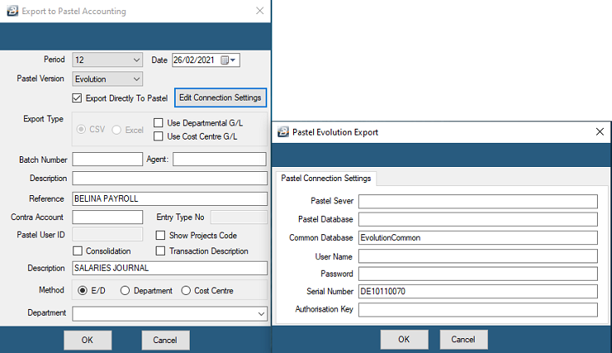612x353 pixels.
Task: Tick the Show Projects Code checkbox
Action: [160, 235]
